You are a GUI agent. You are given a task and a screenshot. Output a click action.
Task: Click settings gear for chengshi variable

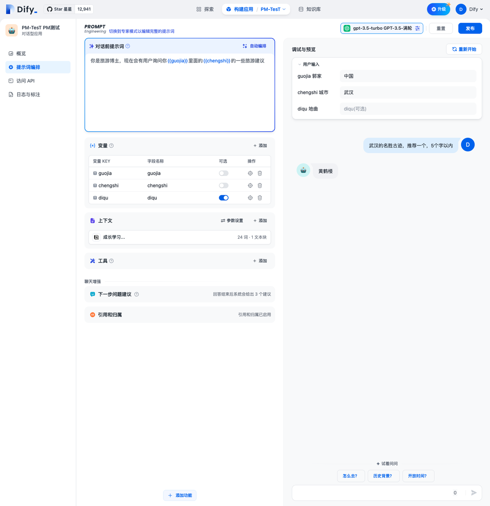pos(250,185)
